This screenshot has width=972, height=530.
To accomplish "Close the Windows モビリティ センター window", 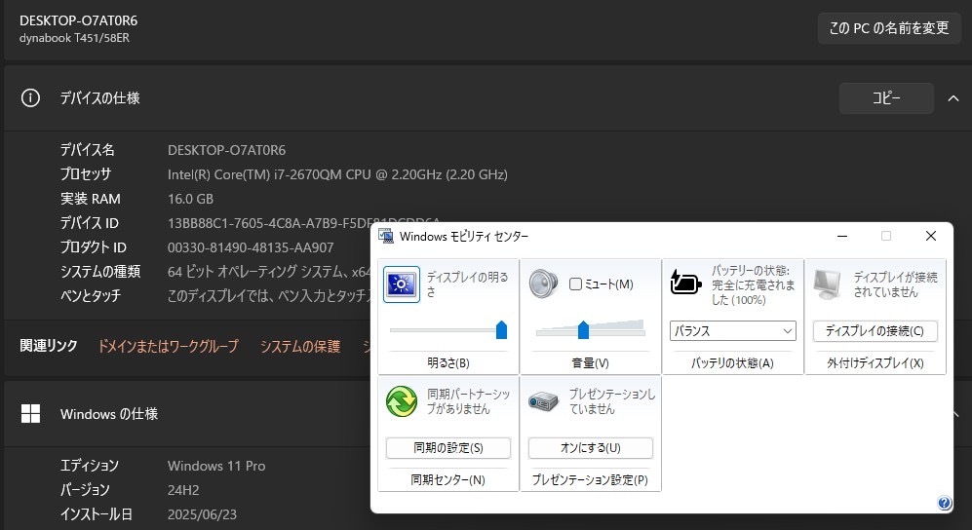I will (x=930, y=236).
